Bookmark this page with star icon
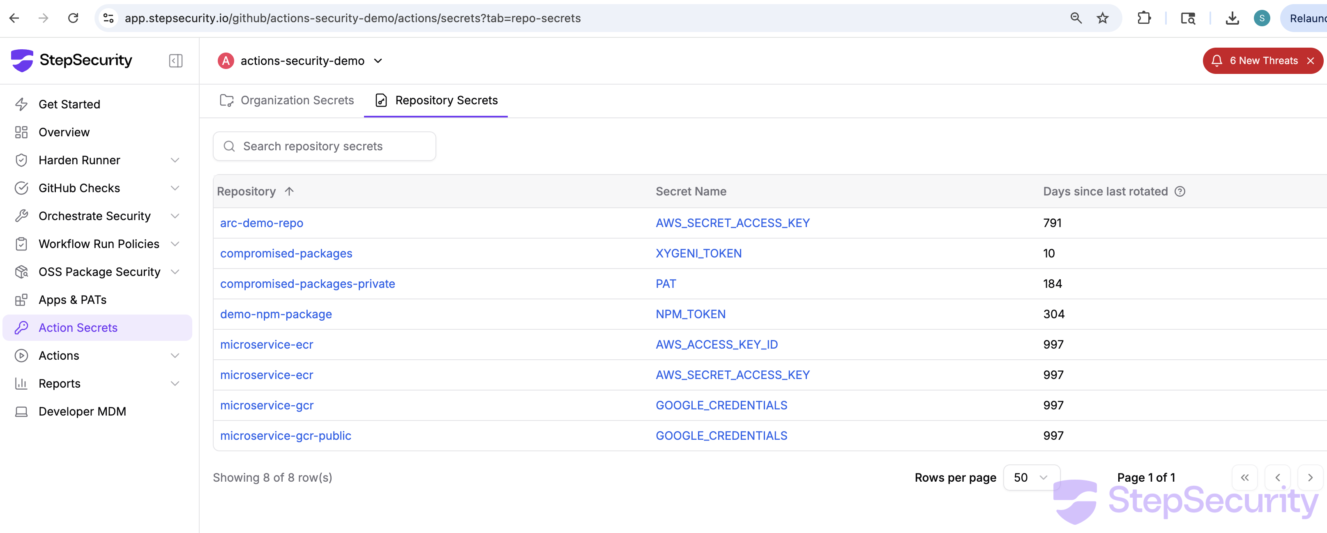The width and height of the screenshot is (1327, 533). [x=1102, y=18]
